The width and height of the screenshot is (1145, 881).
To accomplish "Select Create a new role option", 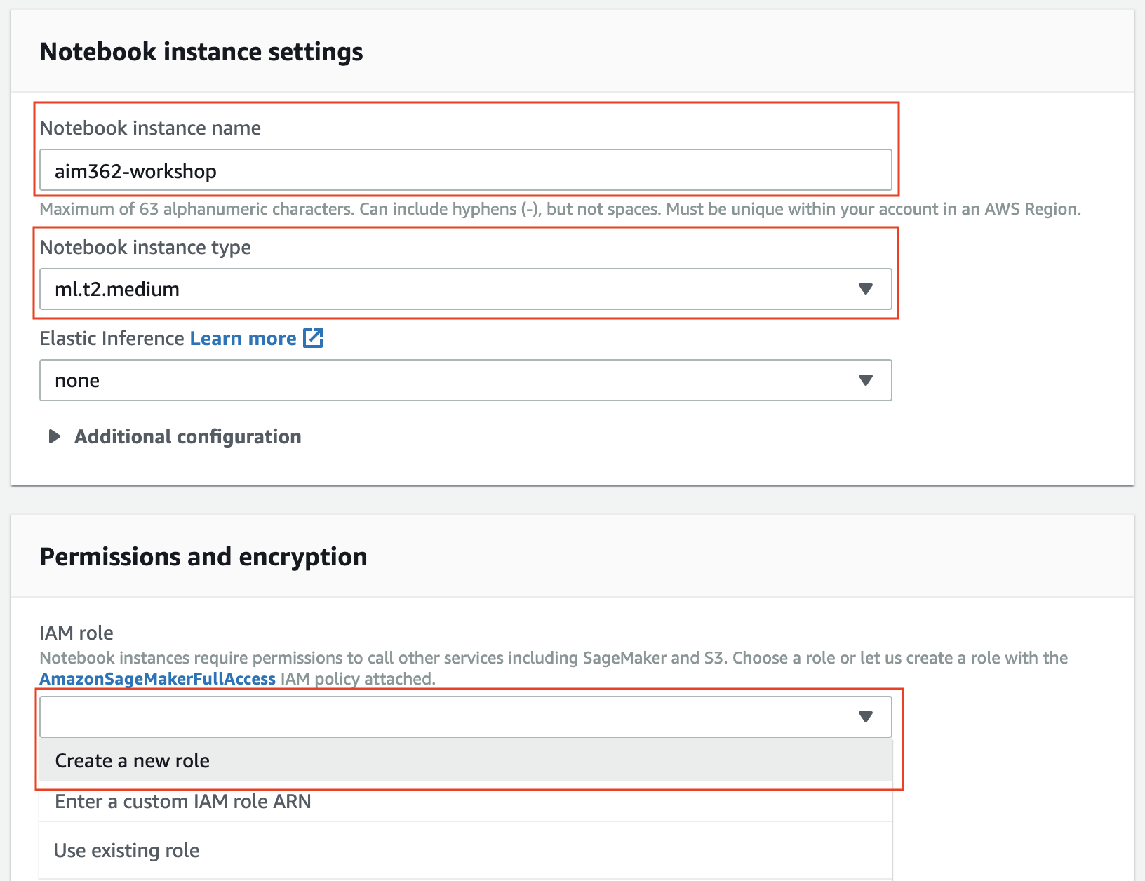I will (x=133, y=761).
